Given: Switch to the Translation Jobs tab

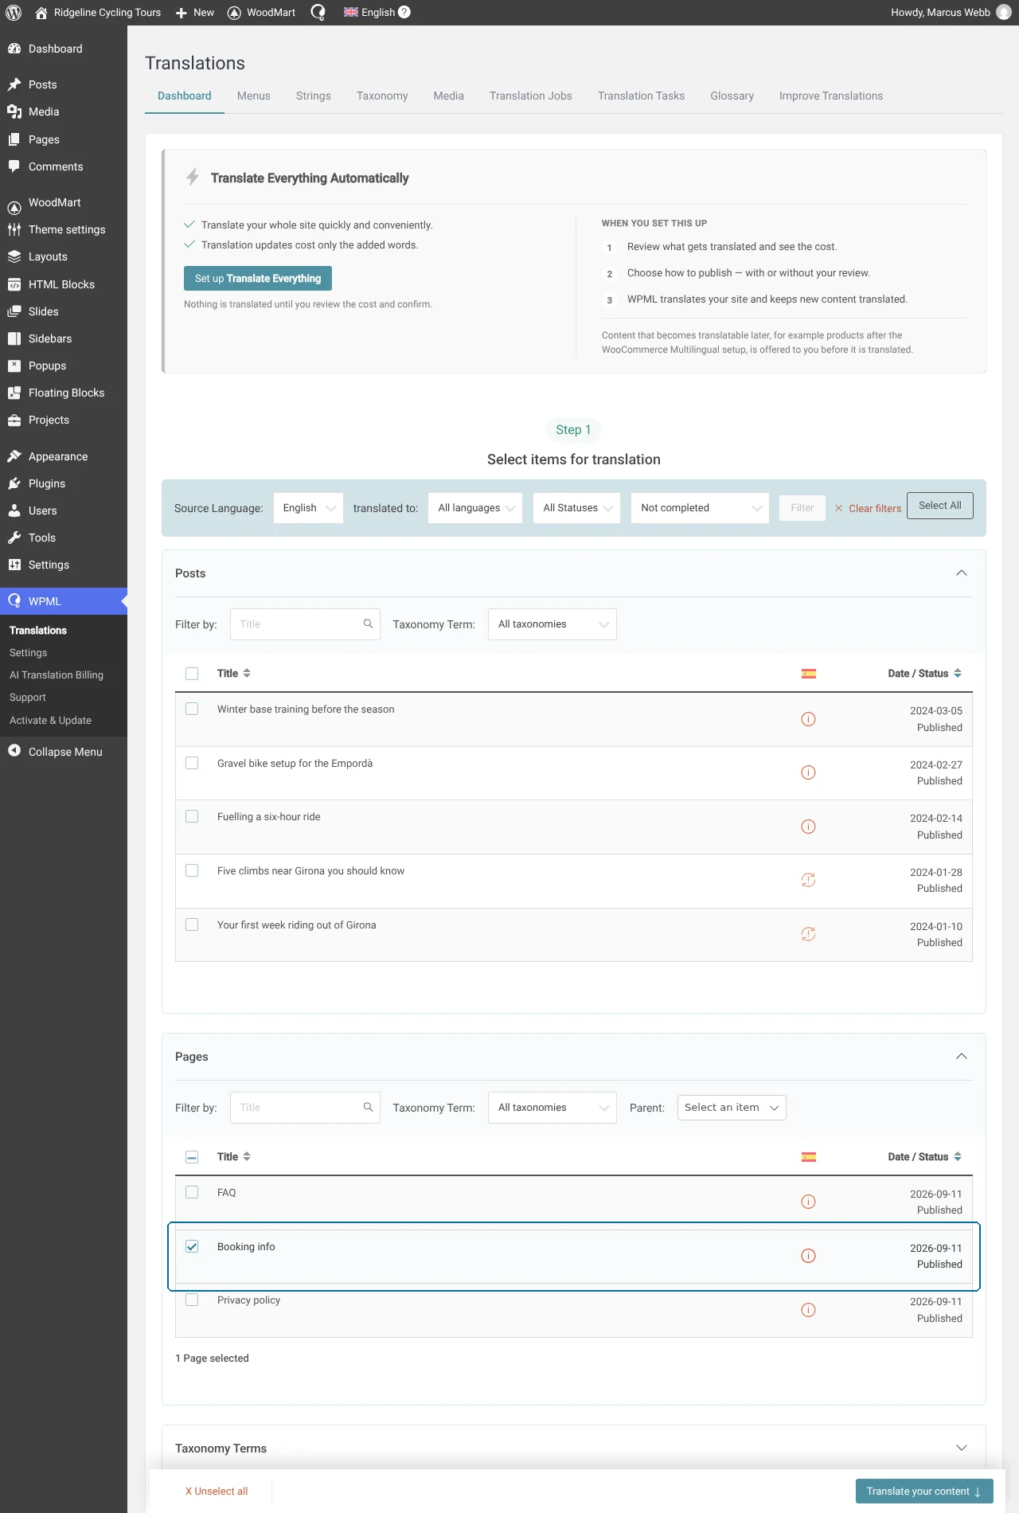Looking at the screenshot, I should 531,96.
